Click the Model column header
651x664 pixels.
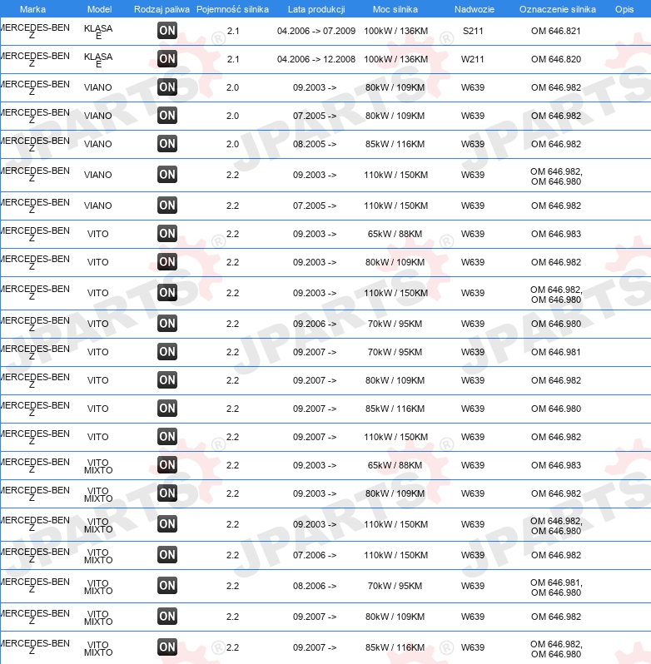click(x=100, y=9)
